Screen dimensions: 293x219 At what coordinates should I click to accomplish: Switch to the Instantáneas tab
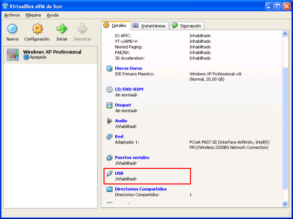(x=149, y=26)
